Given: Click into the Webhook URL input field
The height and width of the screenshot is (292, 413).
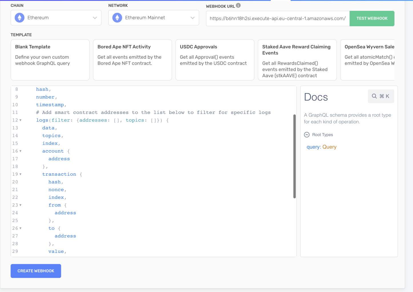Looking at the screenshot, I should tap(278, 19).
